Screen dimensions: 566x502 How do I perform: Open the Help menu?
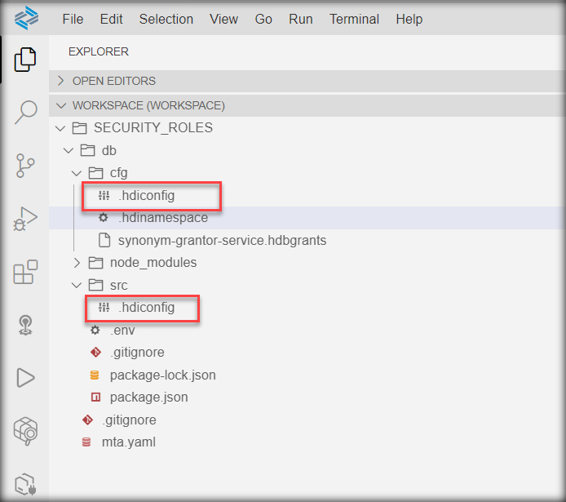[x=409, y=19]
